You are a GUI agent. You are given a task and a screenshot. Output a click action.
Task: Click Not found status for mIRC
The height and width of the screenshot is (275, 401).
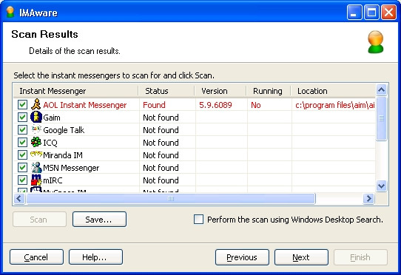[x=161, y=180]
